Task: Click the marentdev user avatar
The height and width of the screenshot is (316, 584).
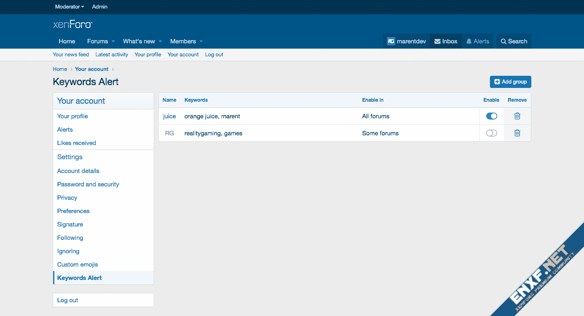Action: (391, 41)
